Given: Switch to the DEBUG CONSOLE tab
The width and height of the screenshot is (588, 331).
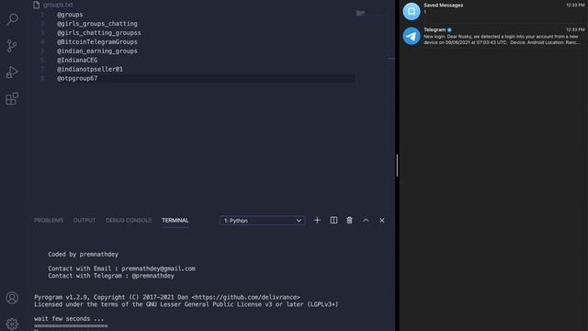Looking at the screenshot, I should click(x=129, y=221).
